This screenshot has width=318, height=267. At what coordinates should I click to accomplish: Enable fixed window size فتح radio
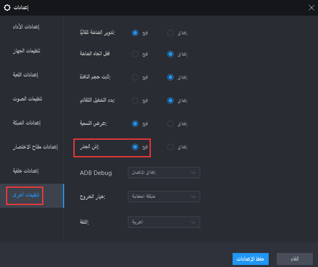click(135, 77)
